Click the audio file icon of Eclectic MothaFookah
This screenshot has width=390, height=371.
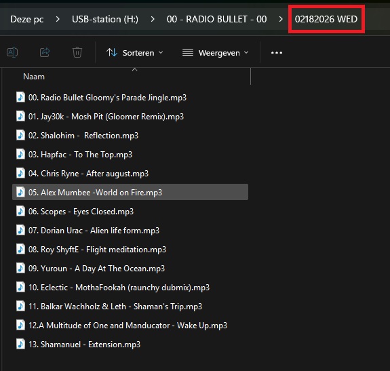(20, 287)
